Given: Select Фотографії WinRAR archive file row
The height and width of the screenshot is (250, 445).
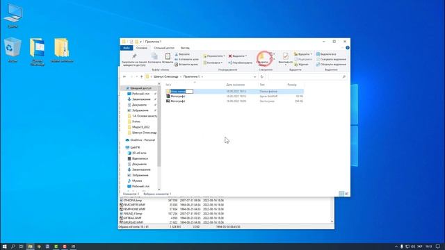Looking at the screenshot, I should click(x=234, y=97).
